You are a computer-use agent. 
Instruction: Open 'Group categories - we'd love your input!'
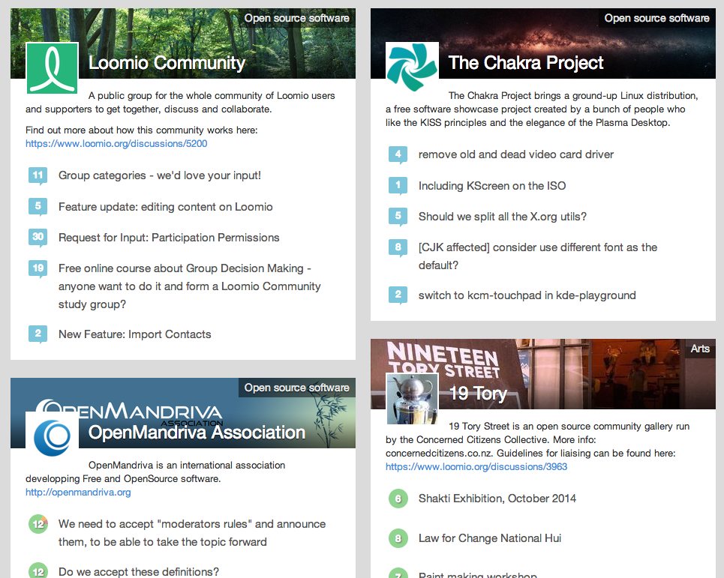pyautogui.click(x=159, y=175)
